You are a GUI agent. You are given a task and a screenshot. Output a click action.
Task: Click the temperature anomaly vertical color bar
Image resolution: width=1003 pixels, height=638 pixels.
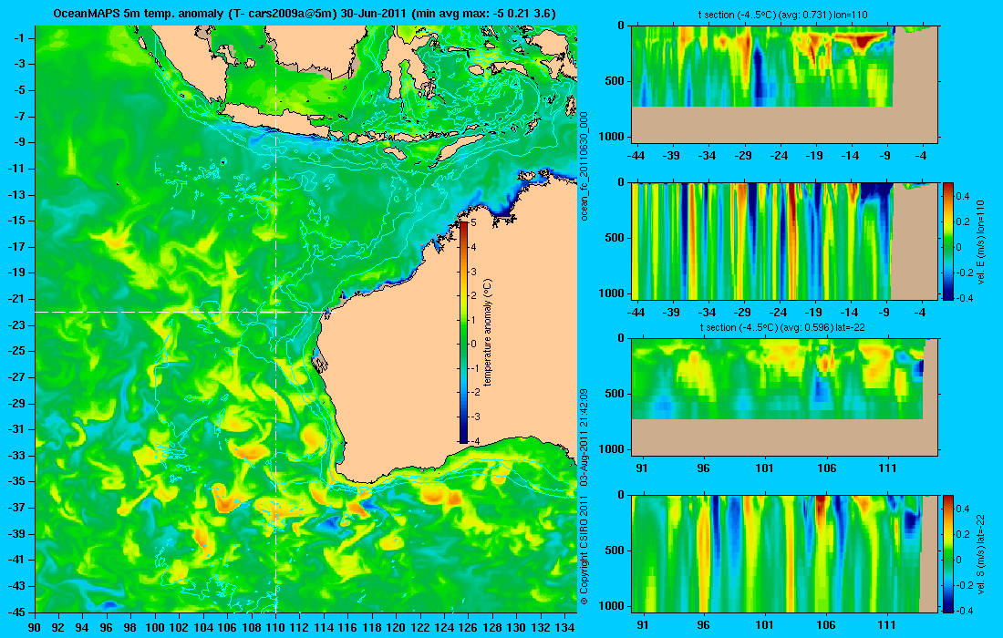click(464, 332)
